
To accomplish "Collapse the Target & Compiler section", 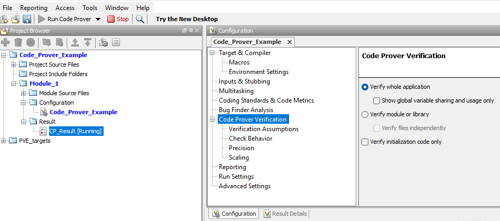I will click(212, 53).
